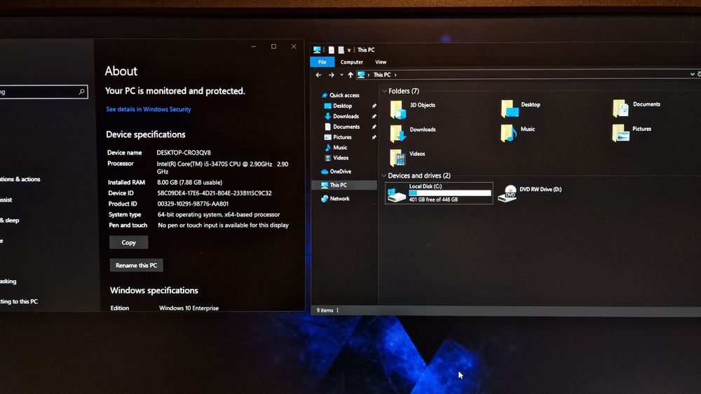Click the Intel Core i5-3470S processor text
The height and width of the screenshot is (394, 701).
pyautogui.click(x=222, y=167)
